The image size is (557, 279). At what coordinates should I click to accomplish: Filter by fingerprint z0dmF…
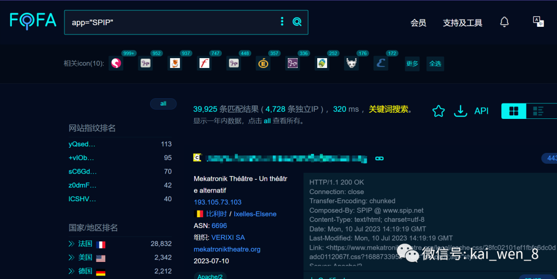(82, 185)
